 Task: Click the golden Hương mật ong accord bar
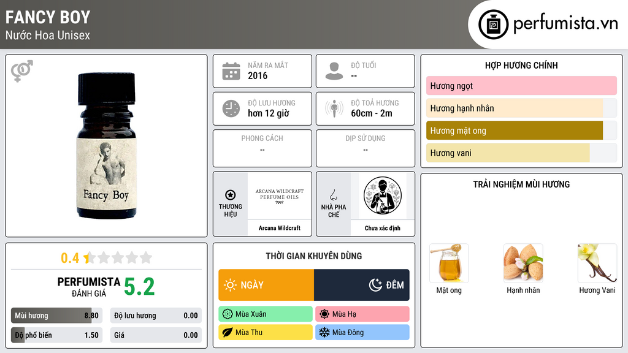(521, 131)
